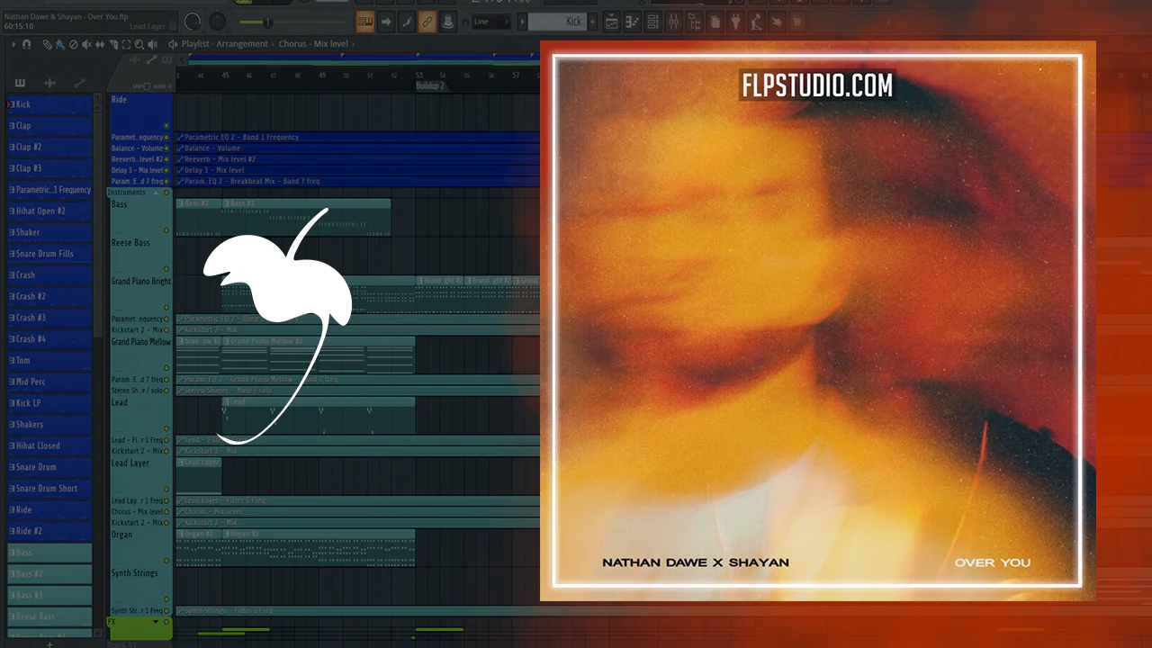Choose the Select marquee tool

[x=124, y=44]
